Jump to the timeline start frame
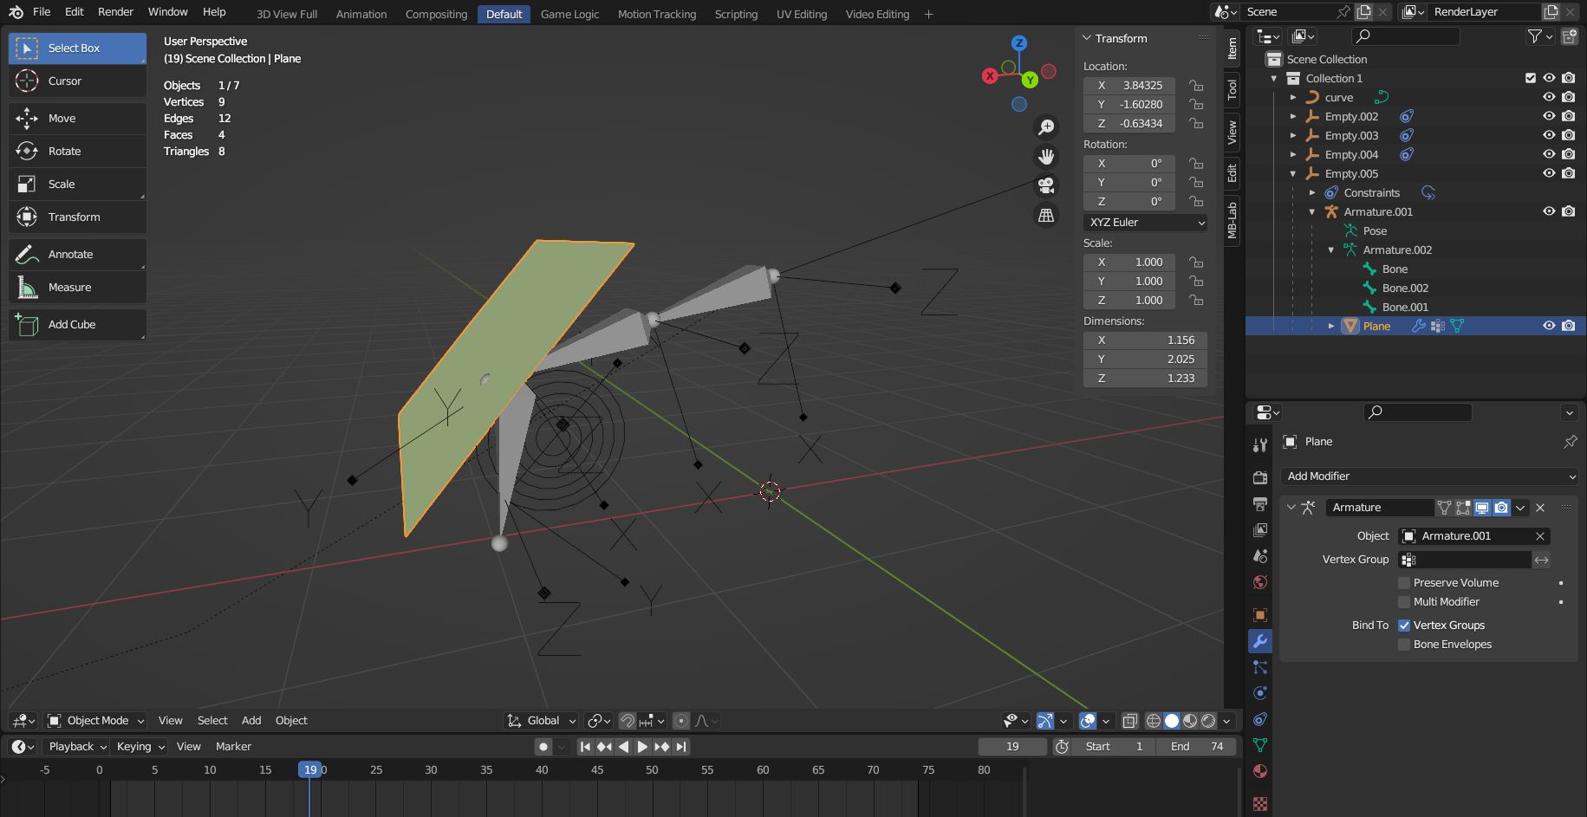The image size is (1587, 817). [585, 746]
